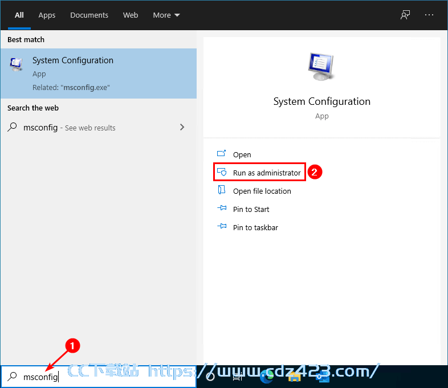Expand msconfig web results chevron arrow
This screenshot has height=388, width=448.
pos(182,127)
